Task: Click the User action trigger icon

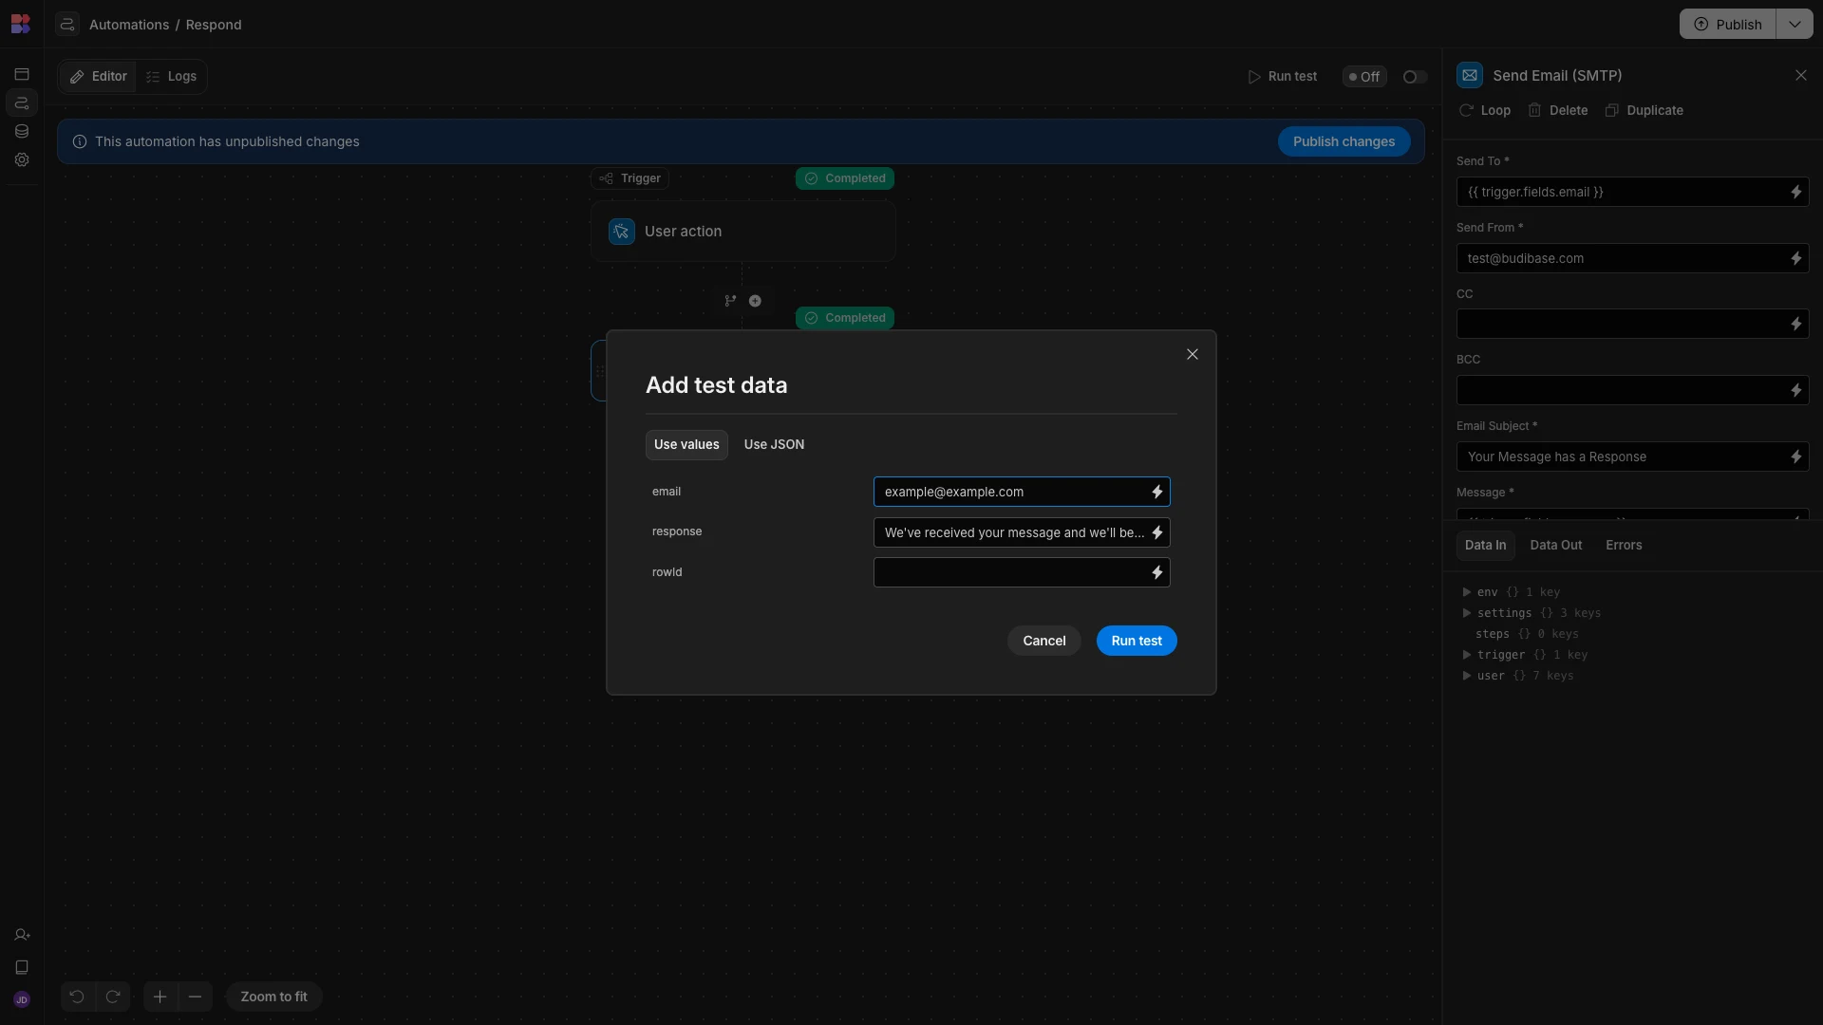Action: pyautogui.click(x=622, y=232)
